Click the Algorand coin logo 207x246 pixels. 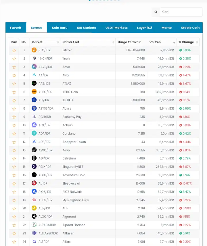tap(34, 217)
